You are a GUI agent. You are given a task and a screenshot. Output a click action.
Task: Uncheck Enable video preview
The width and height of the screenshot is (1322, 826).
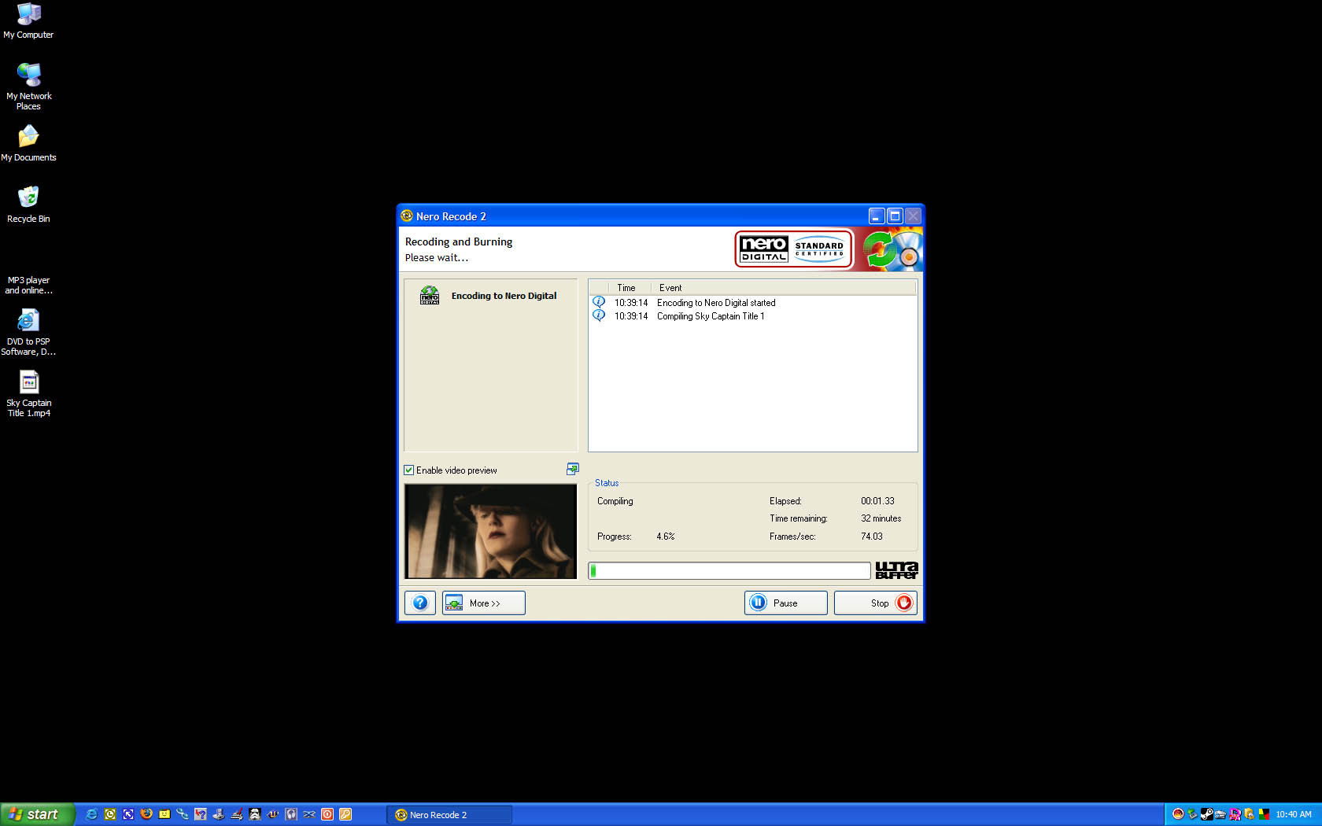[x=409, y=470]
